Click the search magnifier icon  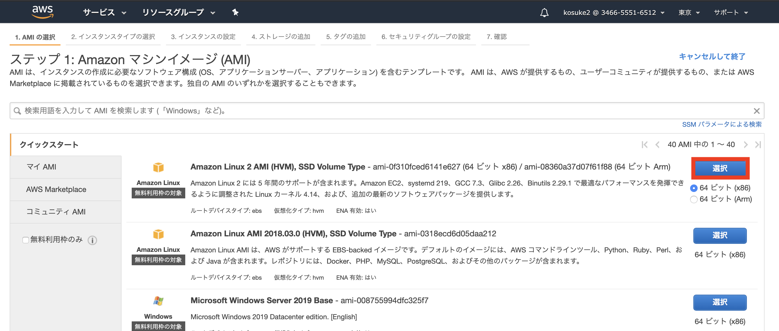tap(17, 111)
